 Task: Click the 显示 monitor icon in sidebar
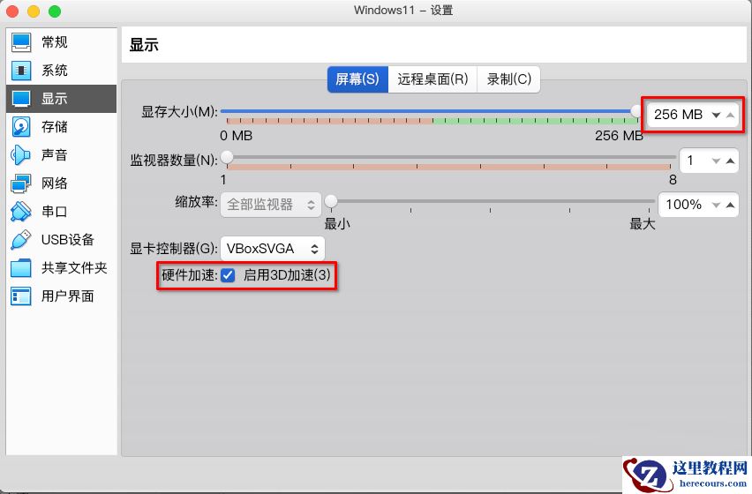point(21,99)
